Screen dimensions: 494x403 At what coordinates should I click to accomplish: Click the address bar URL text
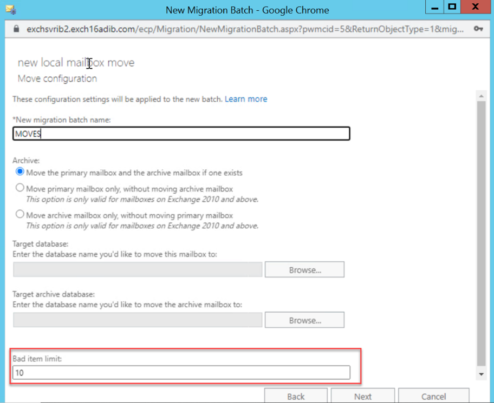pyautogui.click(x=245, y=29)
